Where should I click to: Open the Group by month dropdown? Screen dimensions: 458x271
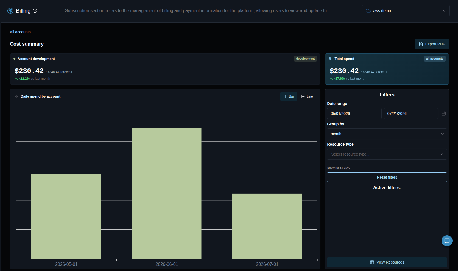pyautogui.click(x=387, y=134)
